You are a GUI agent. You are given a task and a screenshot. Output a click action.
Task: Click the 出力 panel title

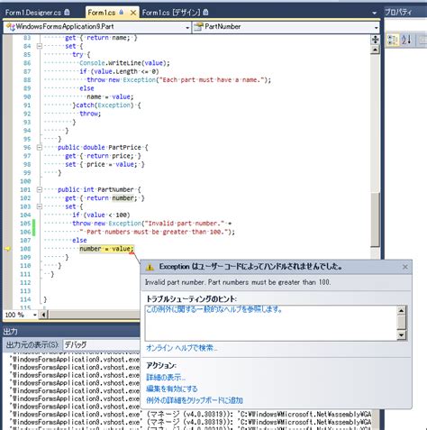pyautogui.click(x=11, y=332)
